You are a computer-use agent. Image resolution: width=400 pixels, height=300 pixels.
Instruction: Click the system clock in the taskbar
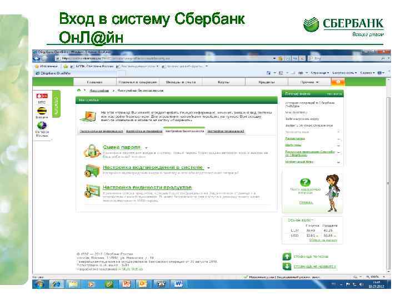coord(376,284)
